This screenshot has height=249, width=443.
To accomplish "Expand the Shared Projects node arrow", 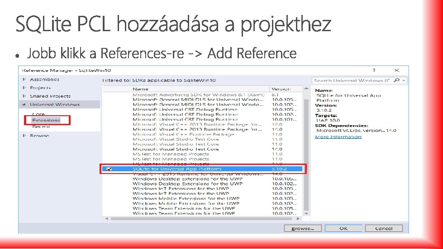I will (x=24, y=96).
